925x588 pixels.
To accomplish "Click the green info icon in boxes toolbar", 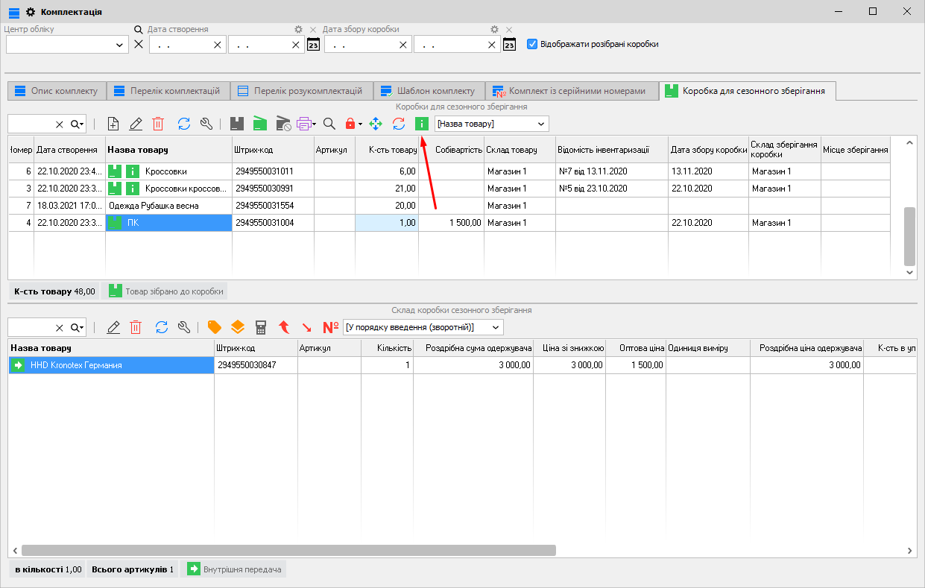I will (x=422, y=124).
